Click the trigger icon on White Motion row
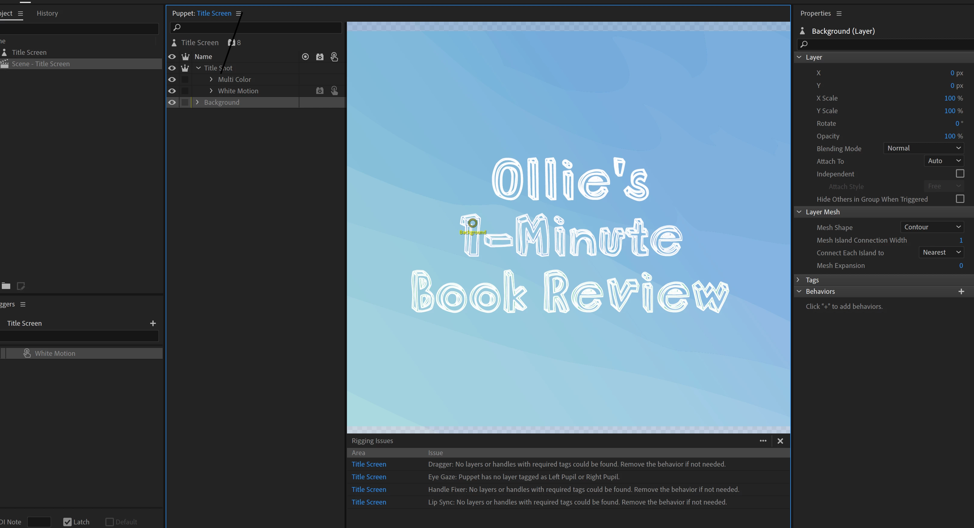The image size is (974, 528). (x=334, y=91)
